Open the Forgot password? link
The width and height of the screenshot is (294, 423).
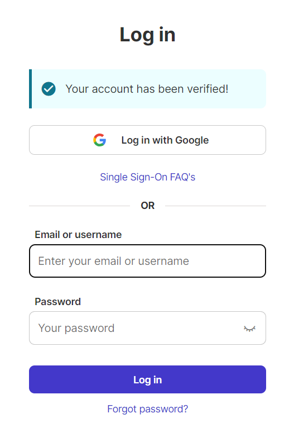coord(147,409)
